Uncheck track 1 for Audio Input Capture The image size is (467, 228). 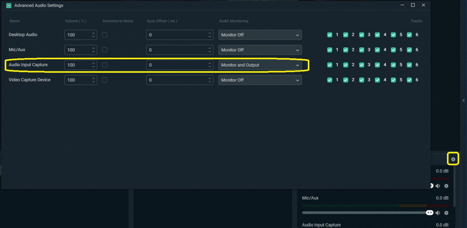click(330, 65)
